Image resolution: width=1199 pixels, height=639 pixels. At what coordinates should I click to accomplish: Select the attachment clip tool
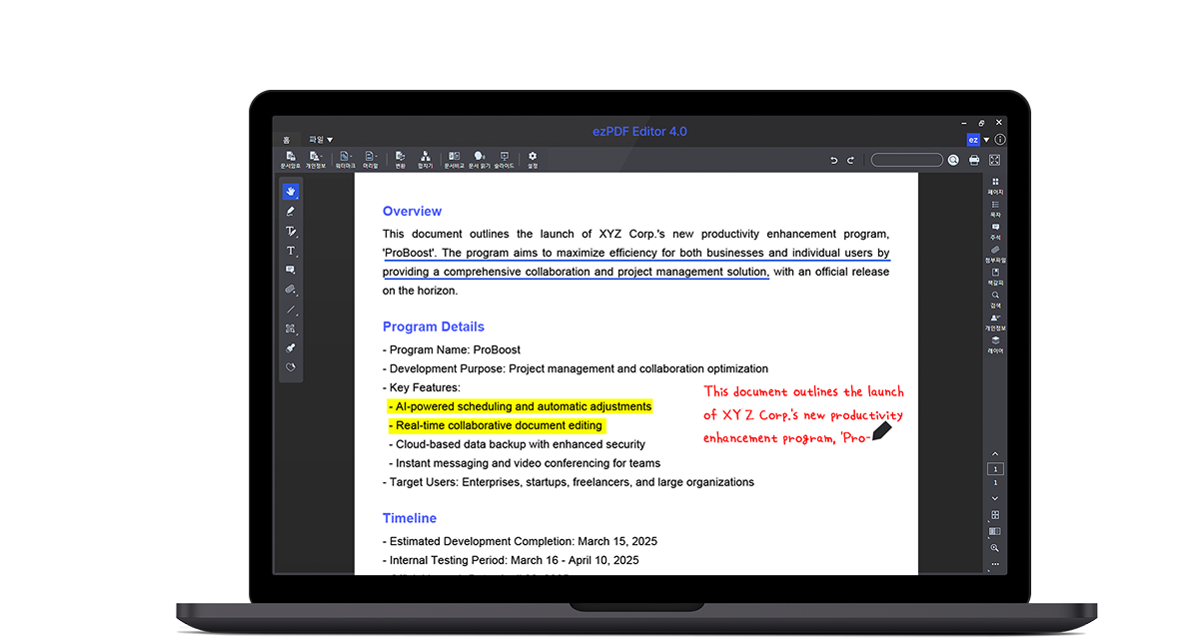click(291, 290)
